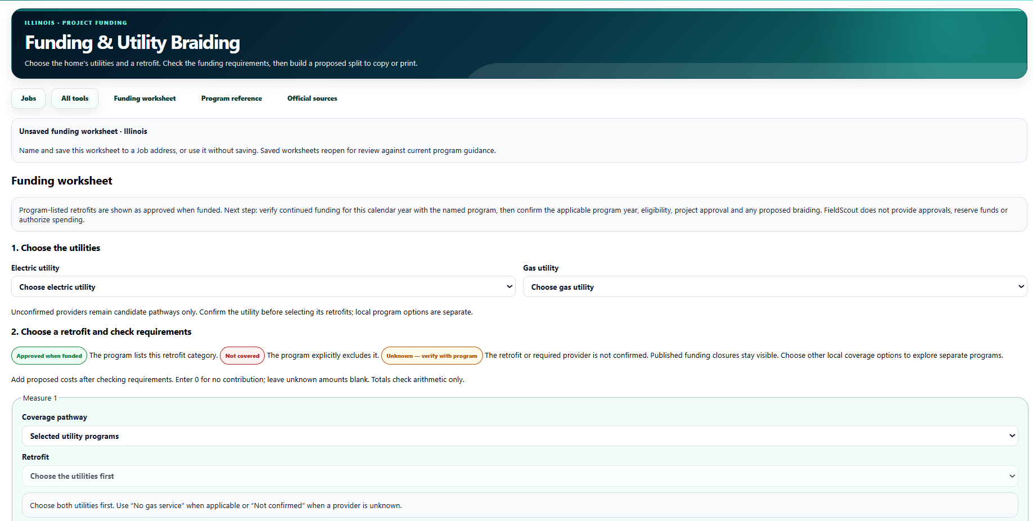
Task: Click the 1. Choose the utilities heading
Action: (x=56, y=248)
